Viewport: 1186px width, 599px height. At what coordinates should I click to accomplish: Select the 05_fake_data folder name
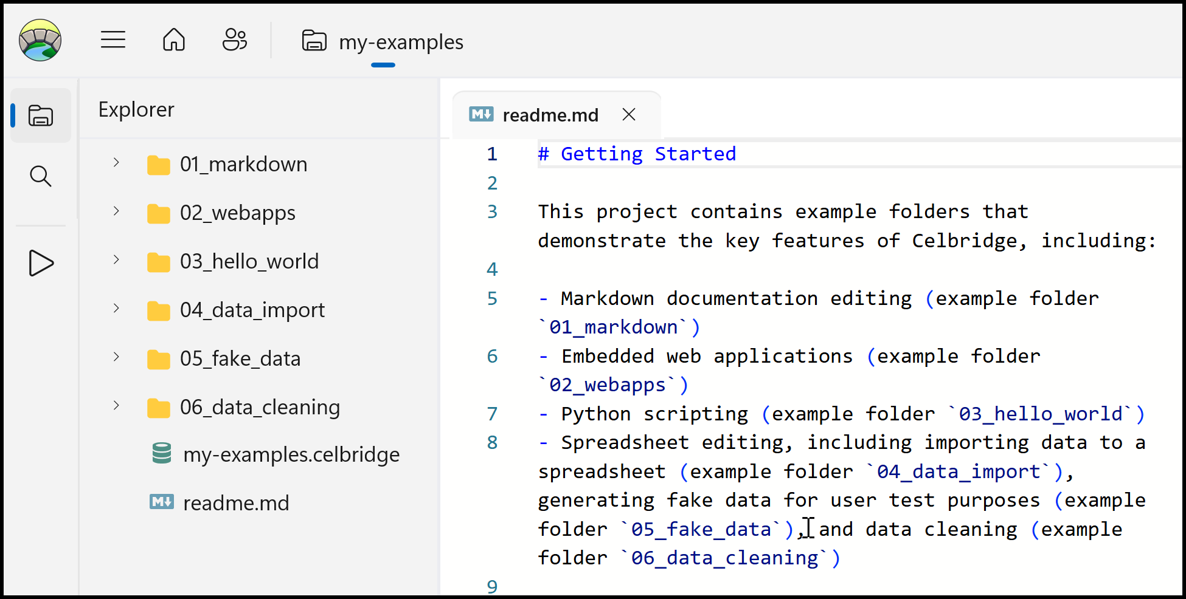click(240, 359)
